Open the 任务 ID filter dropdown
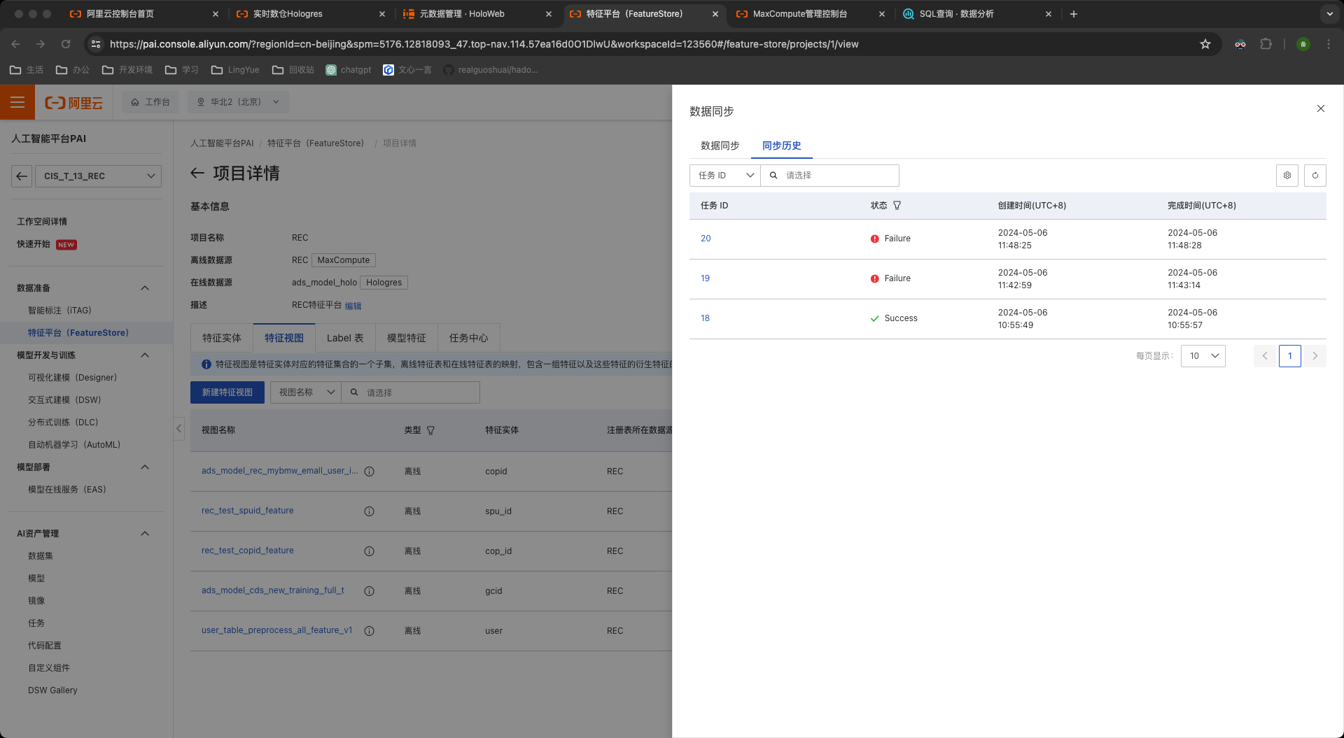Screen dimensions: 1344x738 click(x=724, y=176)
